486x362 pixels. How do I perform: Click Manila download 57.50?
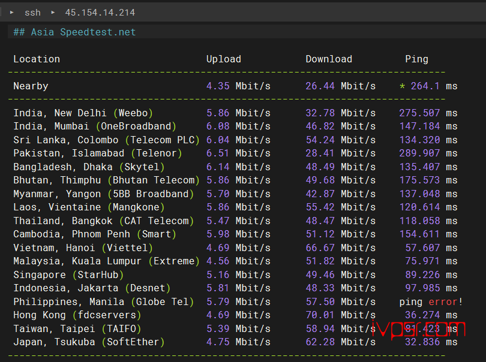pos(320,301)
